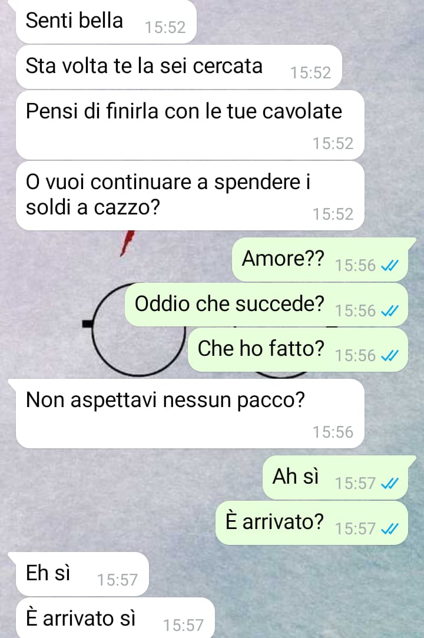Select the 'È arrivato sì' received message
This screenshot has width=424, height=638.
point(115,618)
